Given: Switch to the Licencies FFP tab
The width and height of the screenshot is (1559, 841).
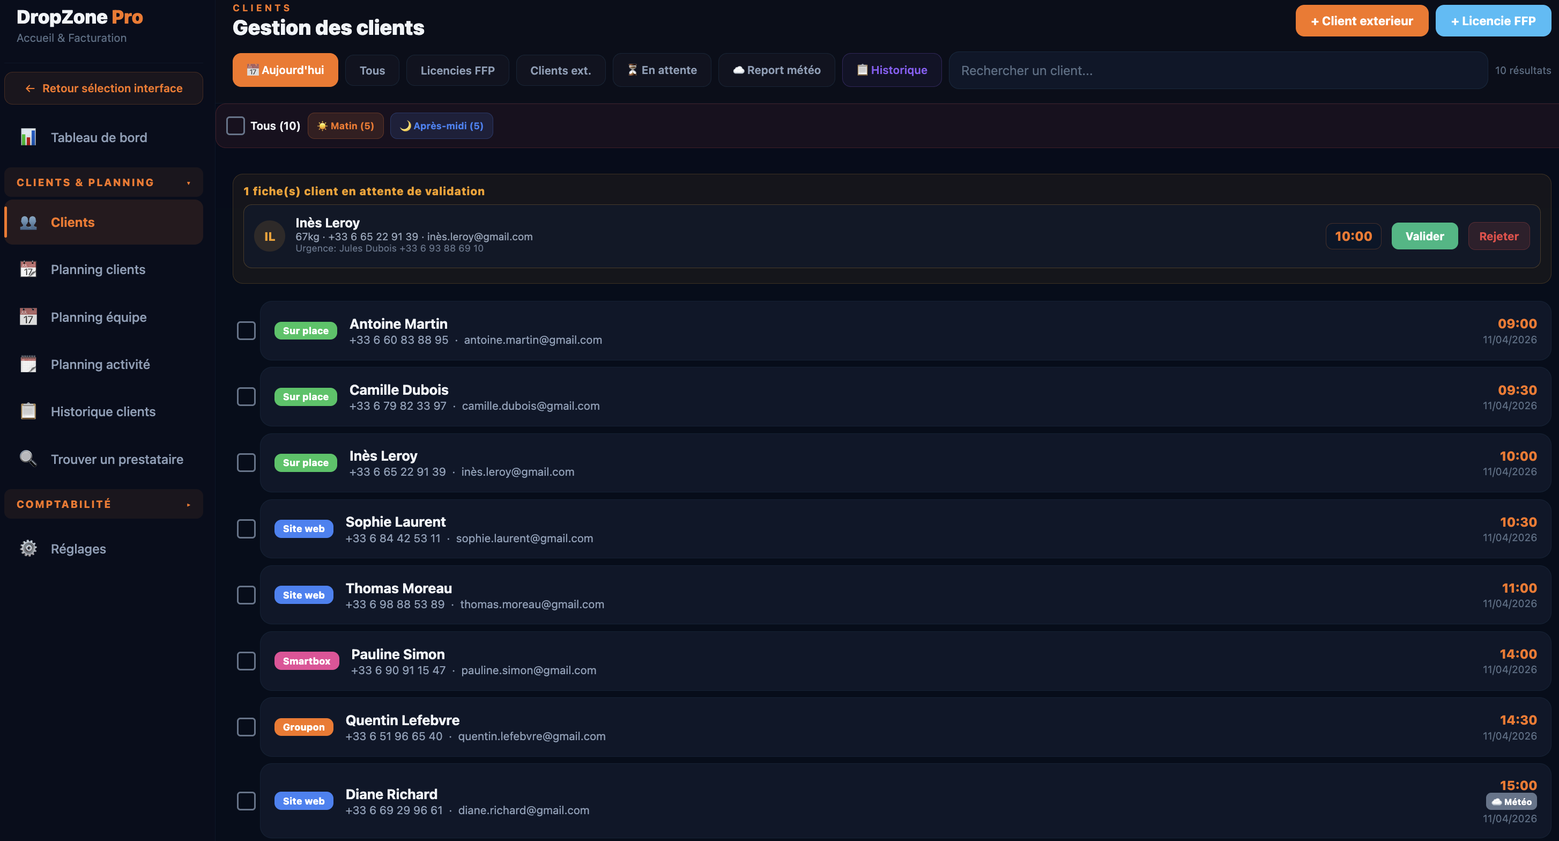Looking at the screenshot, I should [457, 70].
